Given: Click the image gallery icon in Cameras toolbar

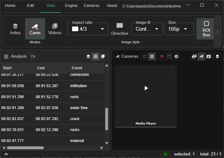Looking at the screenshot, I should click(x=194, y=56).
